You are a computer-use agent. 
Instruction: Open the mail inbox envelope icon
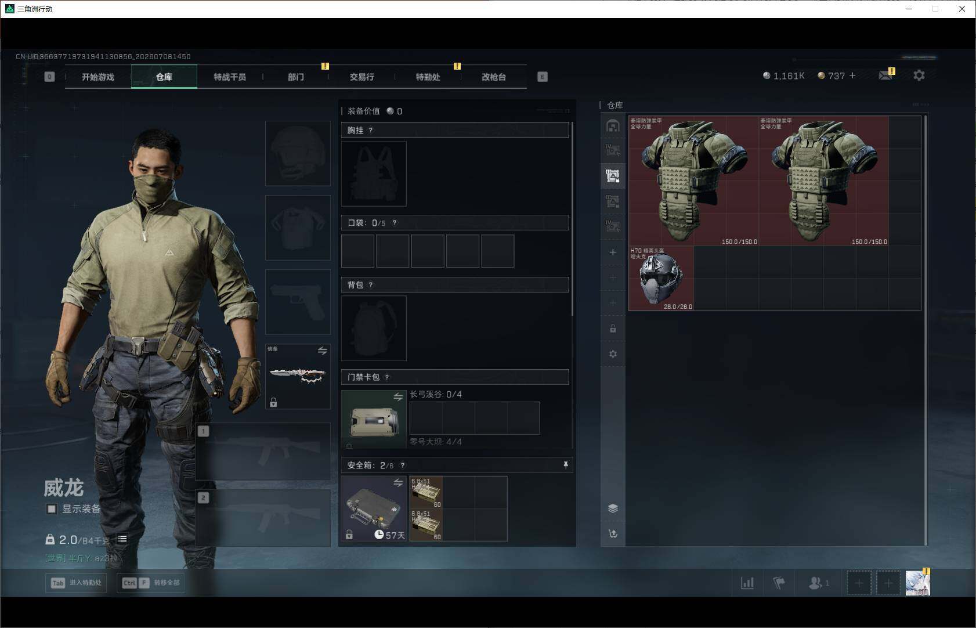[x=885, y=75]
